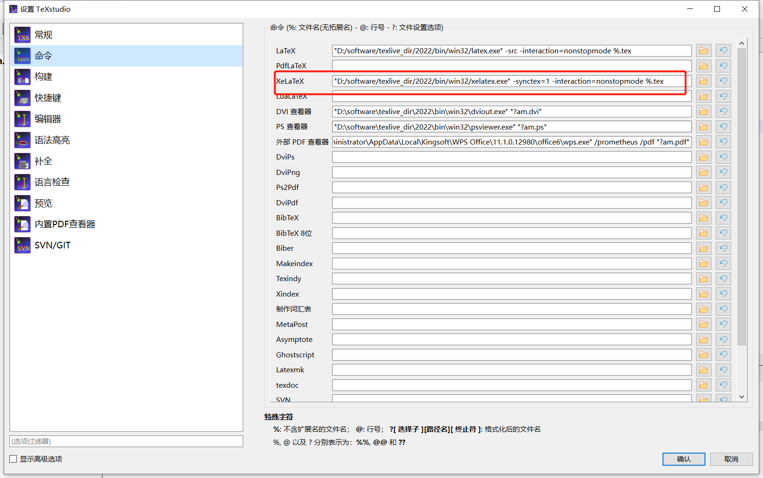Browse folder for Latexmk command
This screenshot has width=763, height=478.
704,370
